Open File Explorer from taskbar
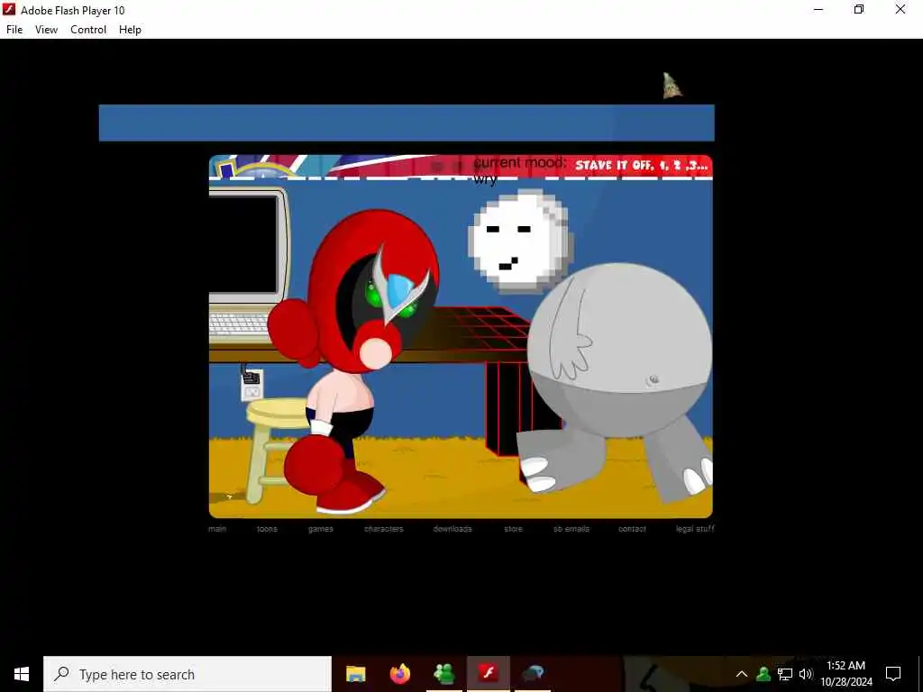Image resolution: width=923 pixels, height=692 pixels. [355, 674]
